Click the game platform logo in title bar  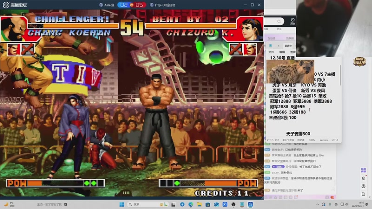coord(15,5)
